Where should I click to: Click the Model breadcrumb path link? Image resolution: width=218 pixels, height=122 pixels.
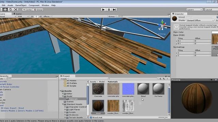coord(102,82)
